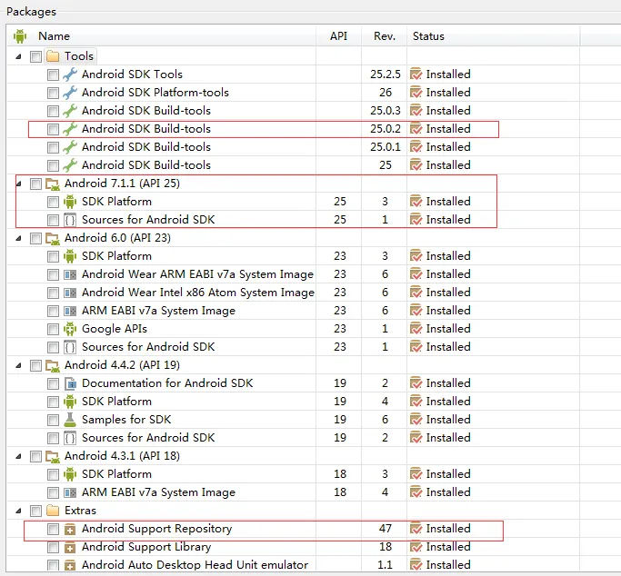Click revision 25.2.5 for Android SDK Tools
Image resolution: width=621 pixels, height=576 pixels.
click(385, 74)
